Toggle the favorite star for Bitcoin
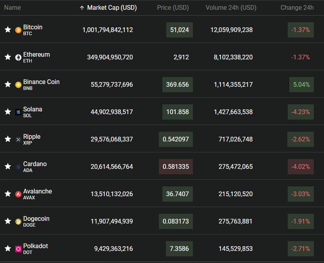324x263 pixels. coord(8,30)
